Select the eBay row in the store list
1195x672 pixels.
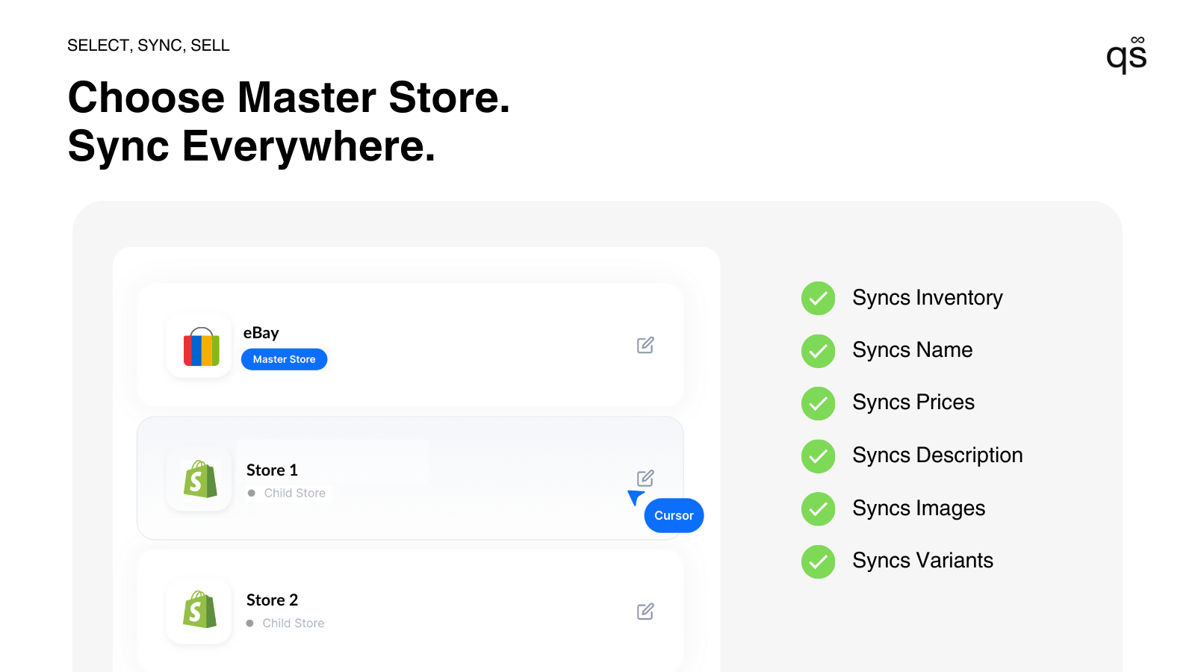click(x=411, y=345)
